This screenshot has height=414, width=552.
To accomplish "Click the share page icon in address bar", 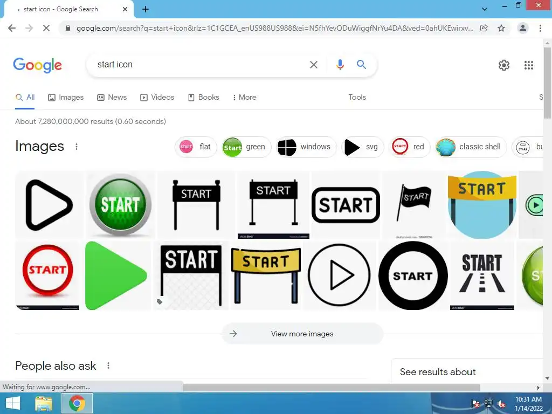I will point(484,28).
